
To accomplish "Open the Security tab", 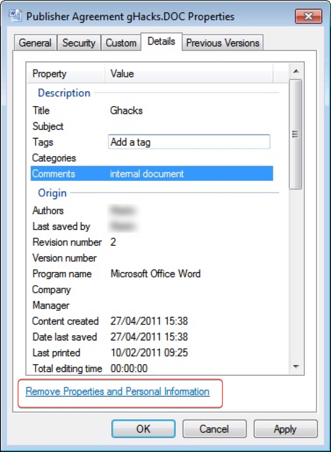I will (79, 43).
